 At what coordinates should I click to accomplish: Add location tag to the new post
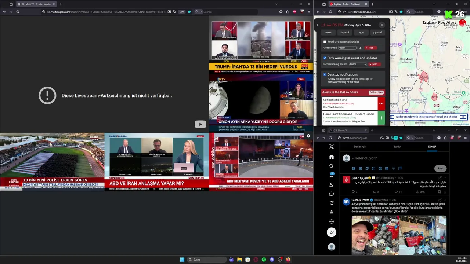pos(393,168)
